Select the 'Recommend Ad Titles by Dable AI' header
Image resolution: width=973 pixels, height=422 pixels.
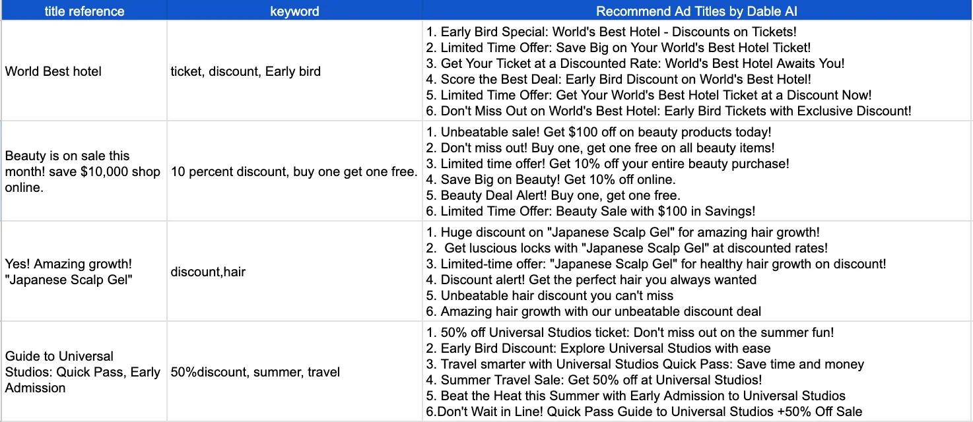(x=697, y=11)
